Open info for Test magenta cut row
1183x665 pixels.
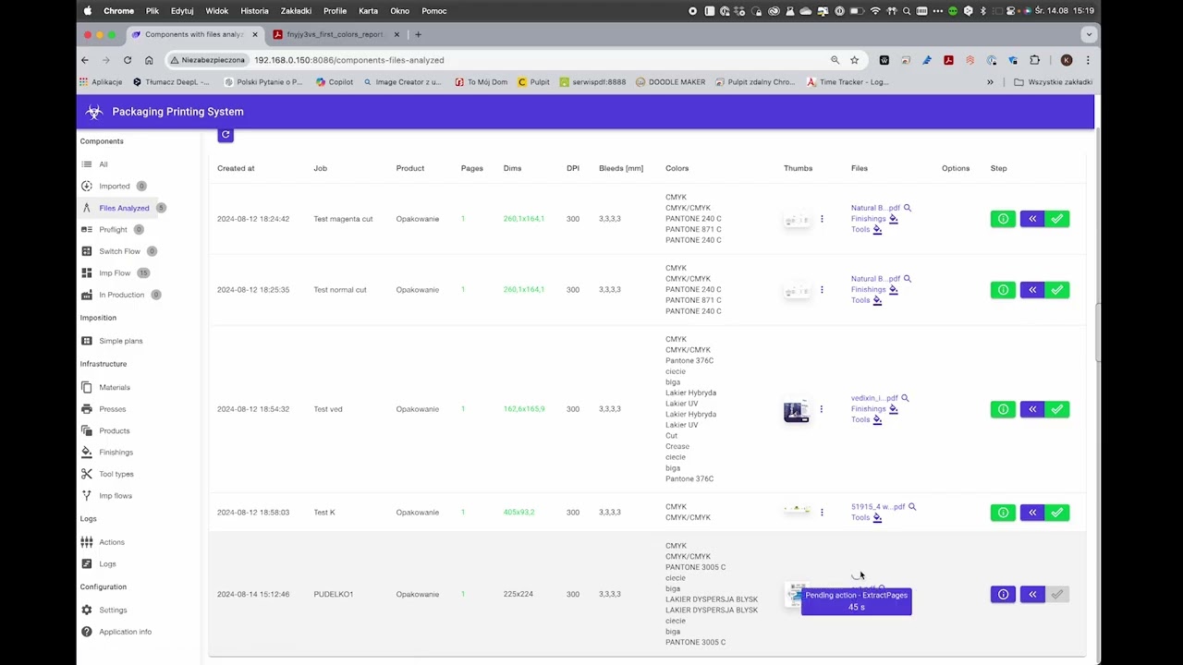click(x=1003, y=219)
